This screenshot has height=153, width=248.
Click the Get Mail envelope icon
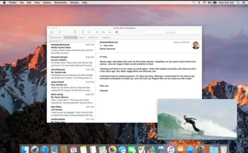click(51, 33)
